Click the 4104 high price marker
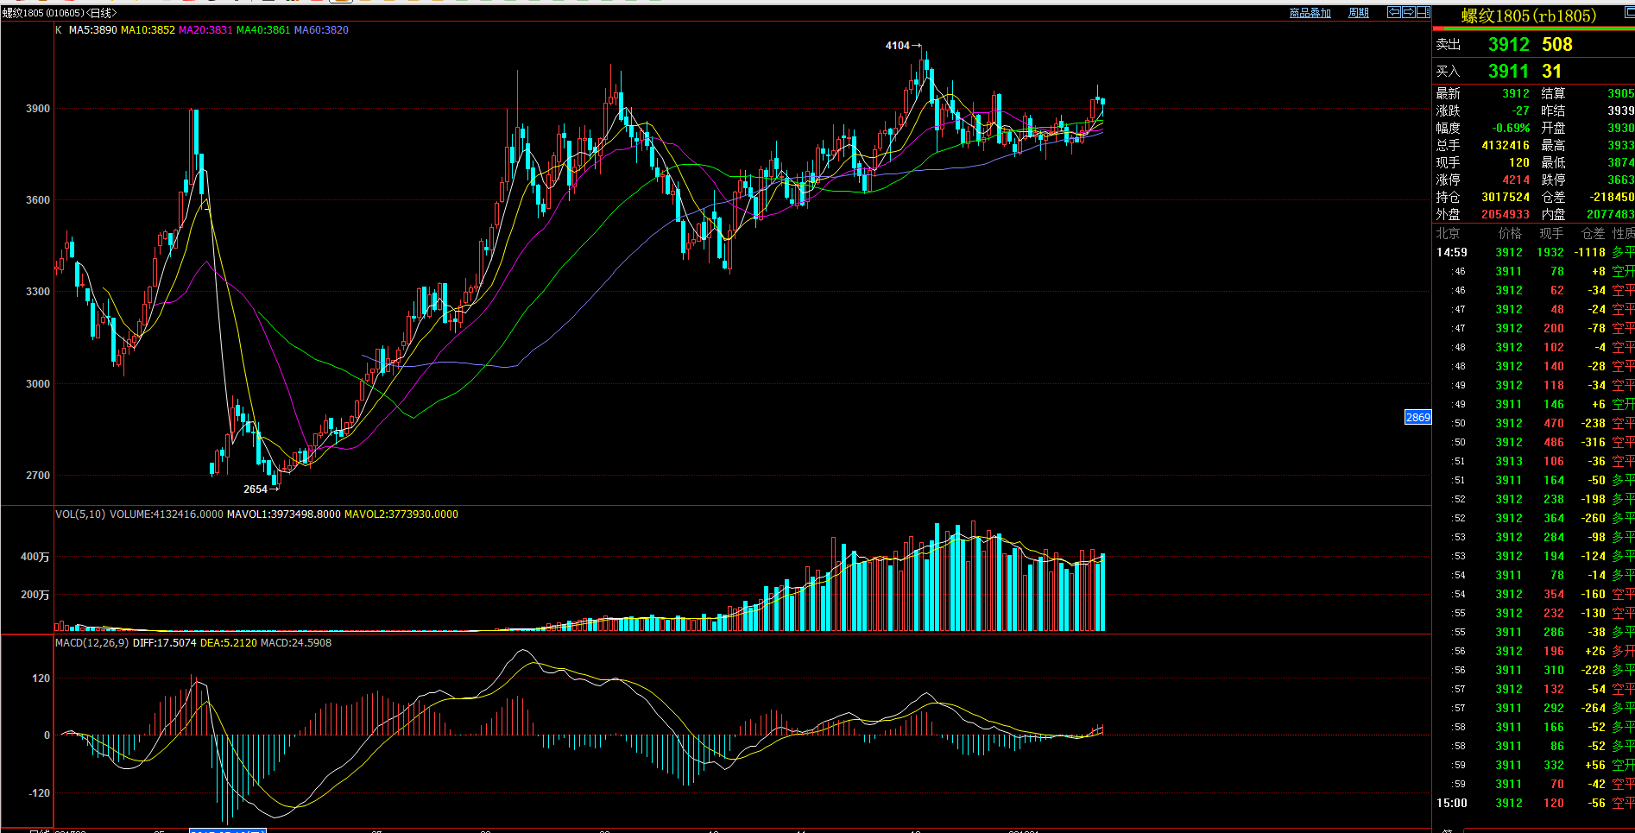1635x833 pixels. pyautogui.click(x=898, y=46)
